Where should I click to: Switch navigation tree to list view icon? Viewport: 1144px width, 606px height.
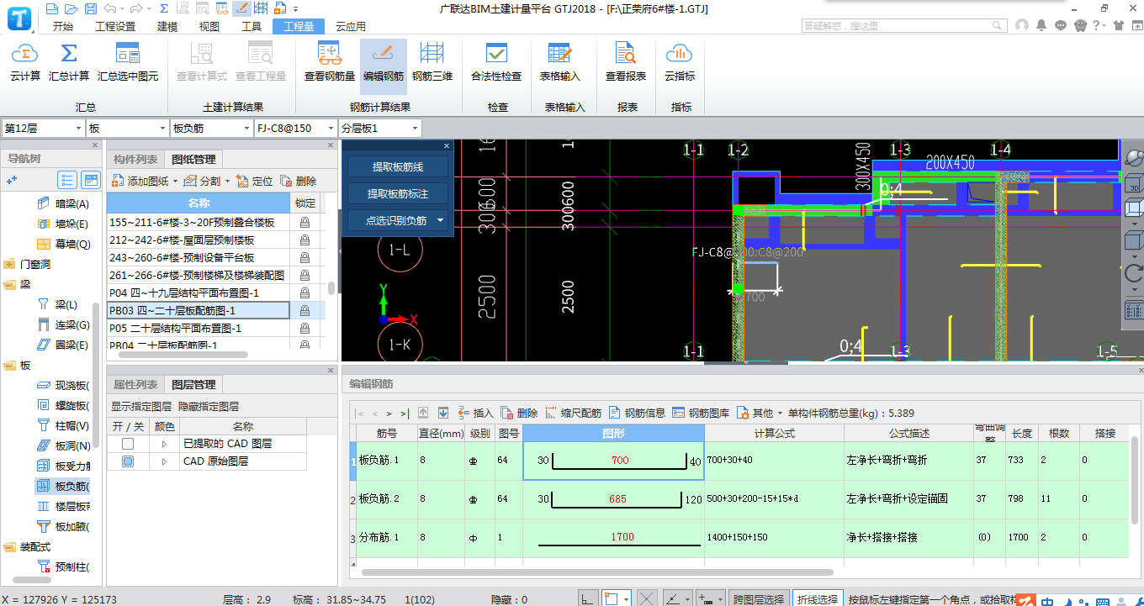tap(67, 180)
